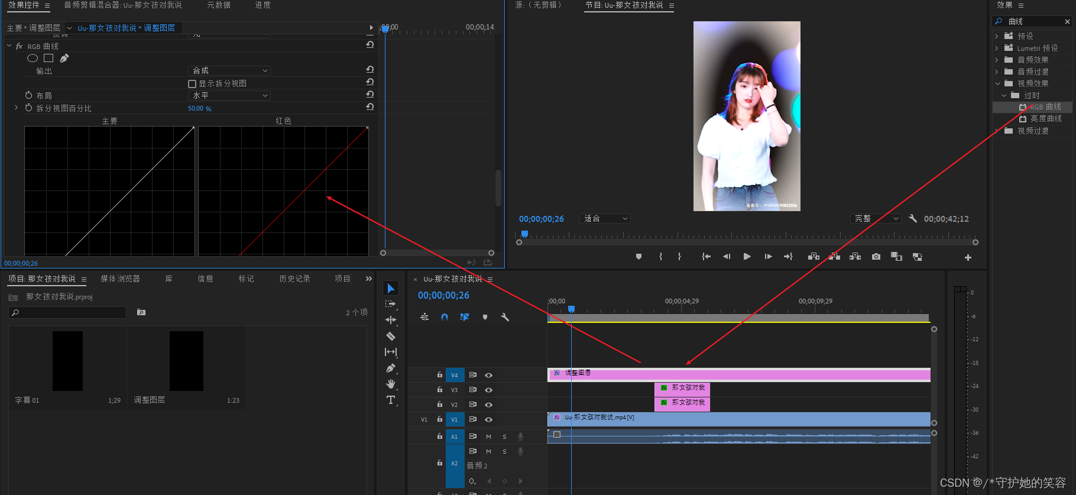1076x495 pixels.
Task: Open the layout dropdown set to horizontal
Action: 229,95
